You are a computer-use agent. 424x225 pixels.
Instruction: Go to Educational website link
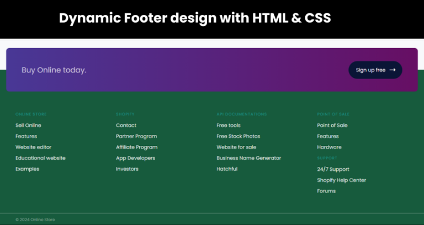click(40, 158)
